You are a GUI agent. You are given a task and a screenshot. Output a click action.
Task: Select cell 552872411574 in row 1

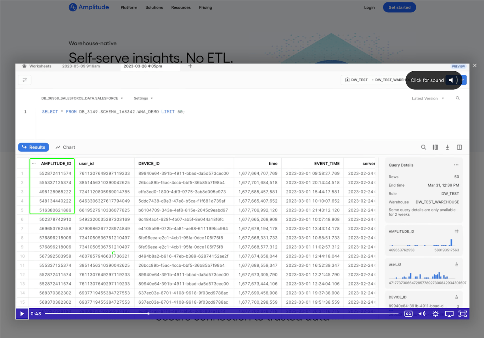tap(55, 174)
